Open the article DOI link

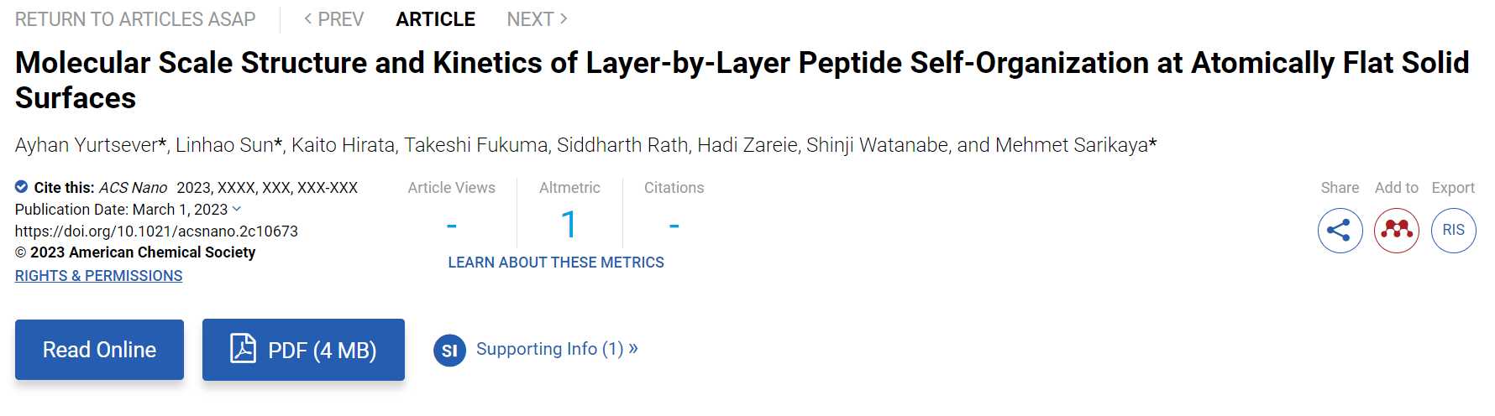tap(156, 231)
